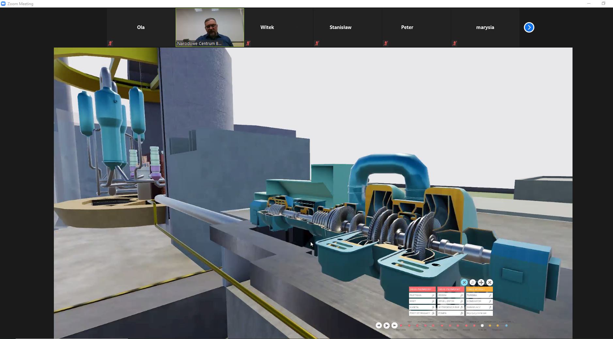This screenshot has width=613, height=339.
Task: Click the orange OBIEG WTORNY header
Action: pos(479,289)
